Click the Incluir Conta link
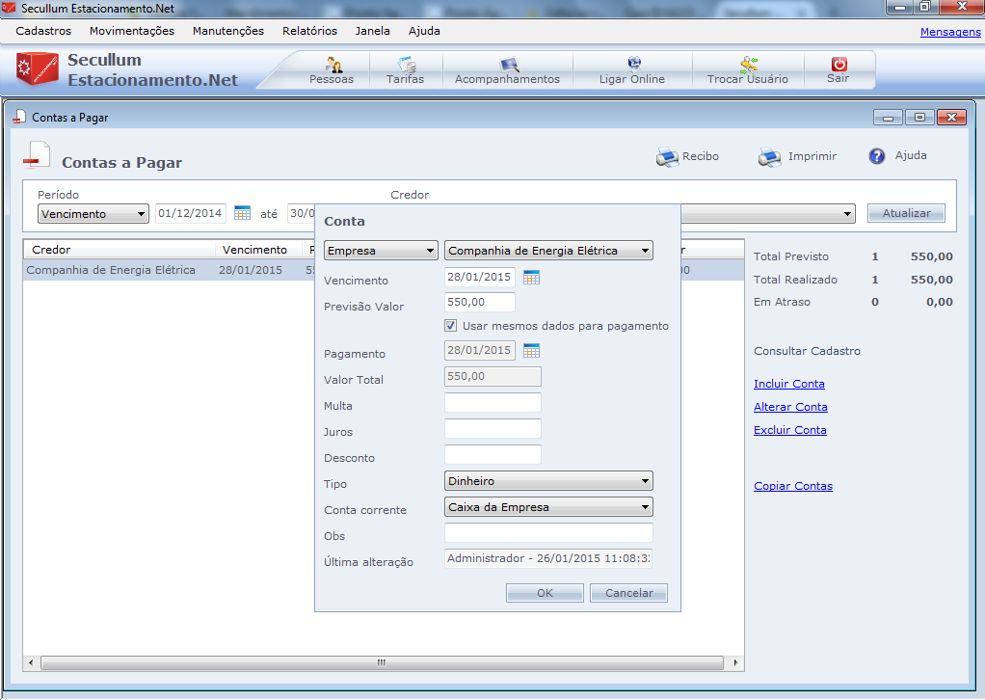985x700 pixels. (x=789, y=384)
